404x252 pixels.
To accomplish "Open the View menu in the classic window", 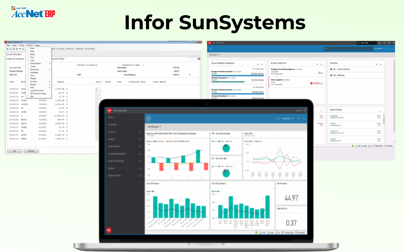I will pyautogui.click(x=15, y=45).
